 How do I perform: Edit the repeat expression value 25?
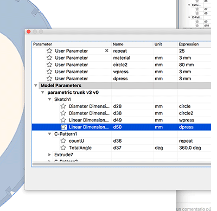coord(182,51)
